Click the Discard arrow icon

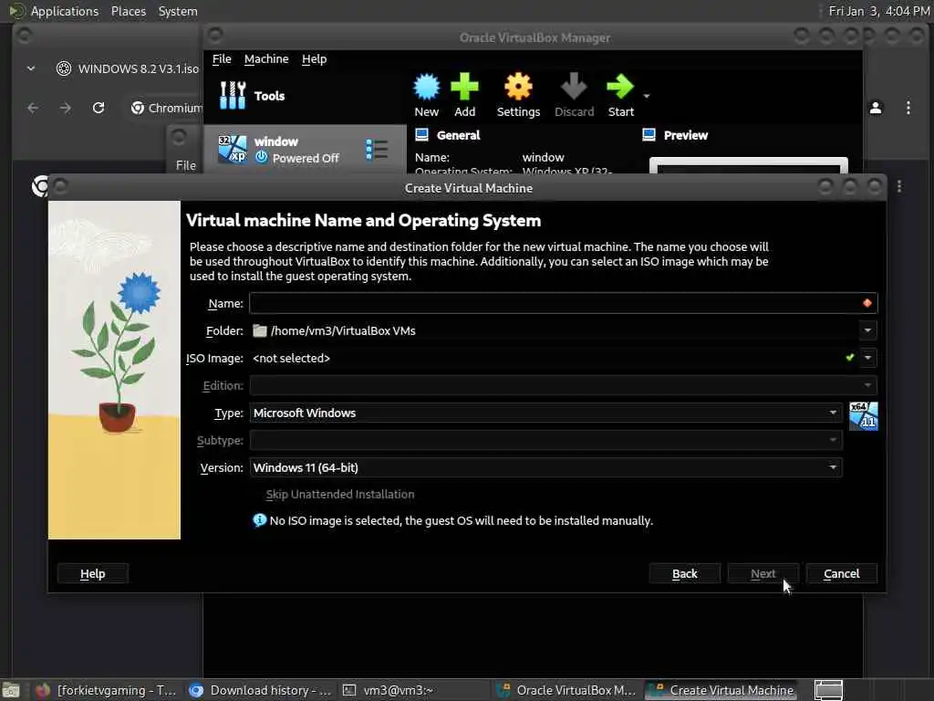tap(574, 87)
